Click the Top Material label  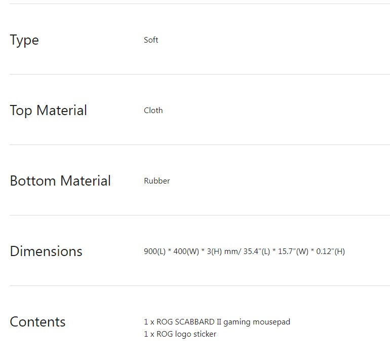(x=48, y=111)
